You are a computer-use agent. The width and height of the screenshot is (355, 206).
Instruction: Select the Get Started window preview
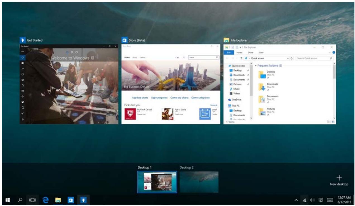tap(69, 84)
